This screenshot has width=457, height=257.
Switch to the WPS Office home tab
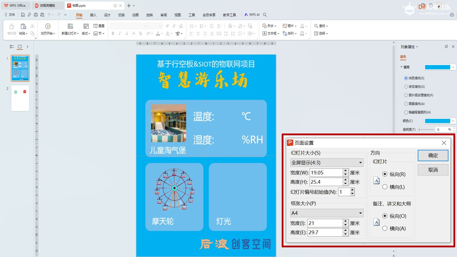click(15, 6)
